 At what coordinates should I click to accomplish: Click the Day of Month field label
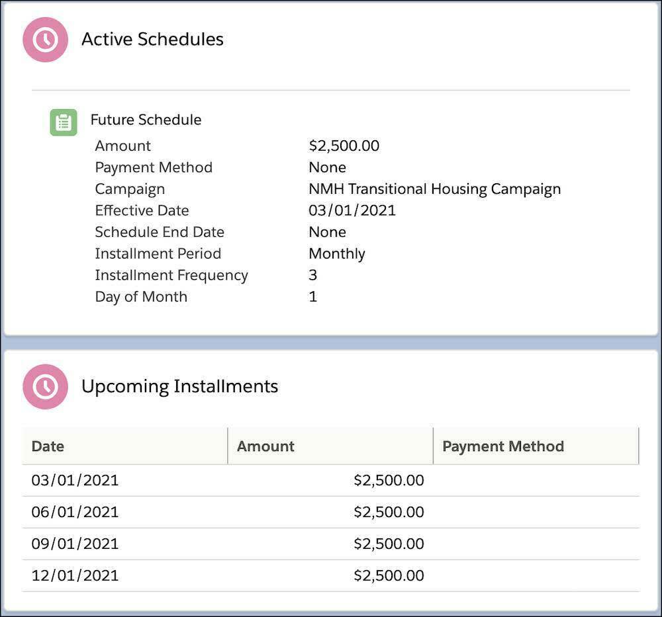[141, 297]
